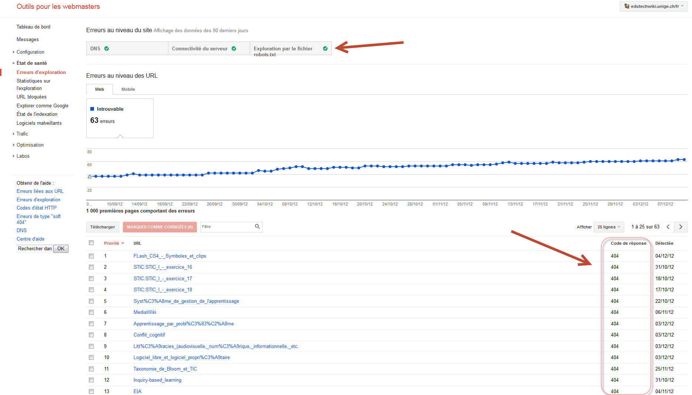This screenshot has width=692, height=395.
Task: Open Statistiques sur l'exploration in sidebar
Action: tap(33, 84)
